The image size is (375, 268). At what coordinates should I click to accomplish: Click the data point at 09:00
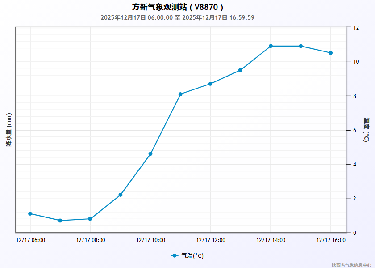coord(121,195)
